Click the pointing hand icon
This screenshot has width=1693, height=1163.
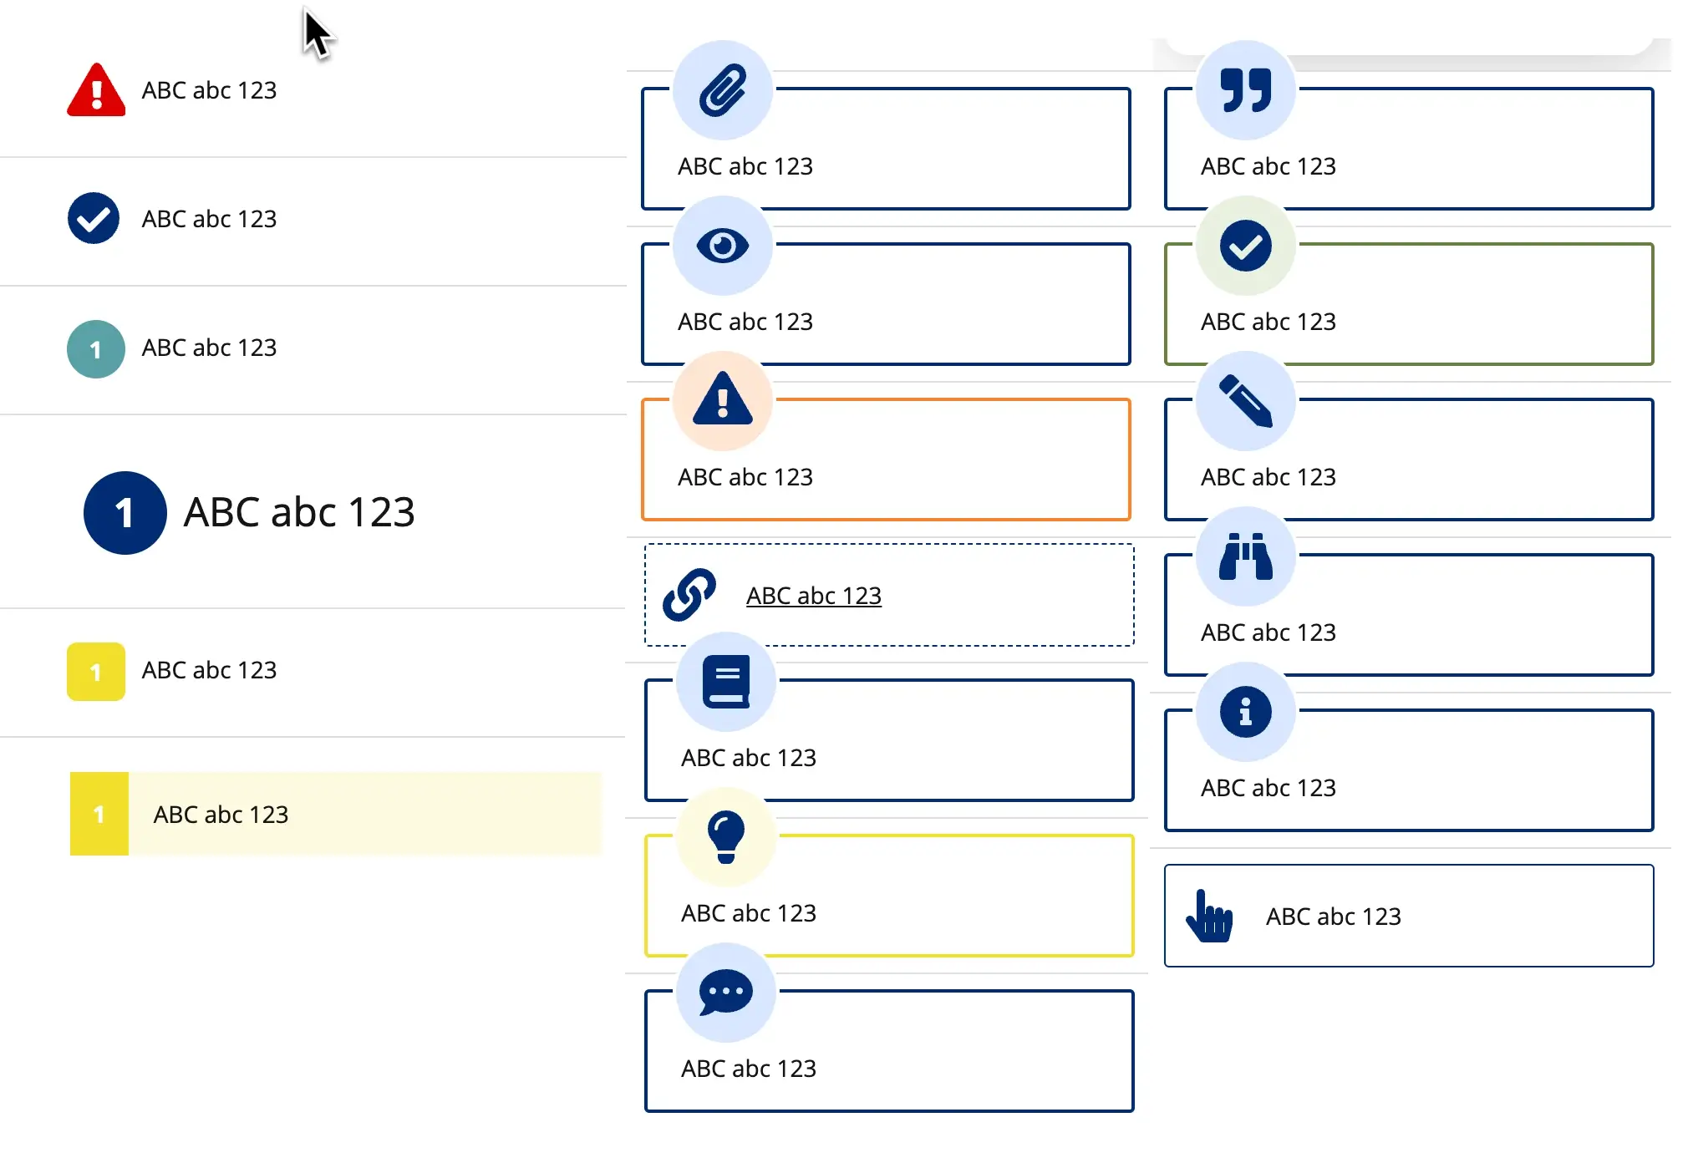click(1208, 917)
